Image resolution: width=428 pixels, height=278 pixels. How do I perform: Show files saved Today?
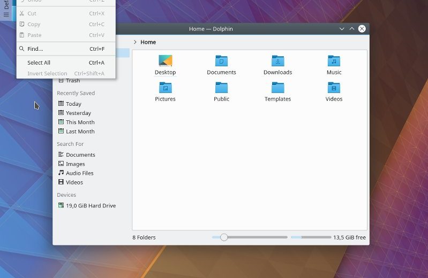73,104
